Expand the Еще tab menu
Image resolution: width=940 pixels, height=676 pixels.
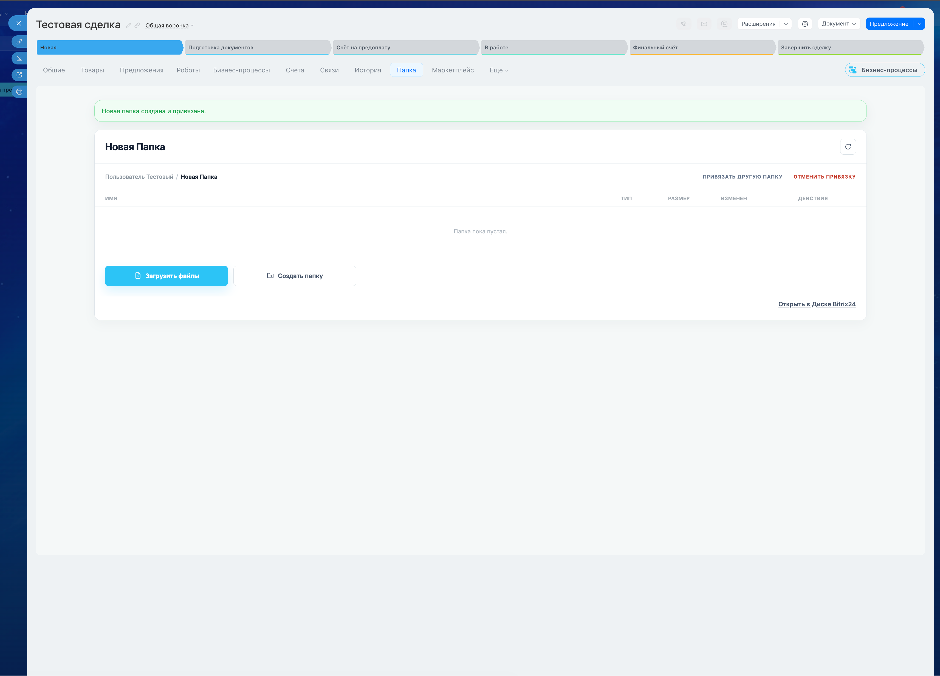click(x=499, y=70)
